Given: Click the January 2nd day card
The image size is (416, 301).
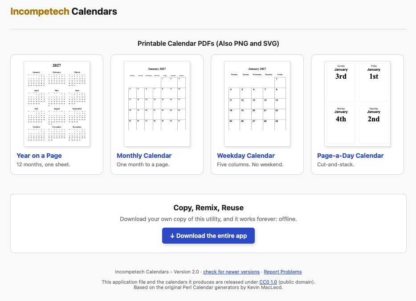Looking at the screenshot, I should coord(374,125).
